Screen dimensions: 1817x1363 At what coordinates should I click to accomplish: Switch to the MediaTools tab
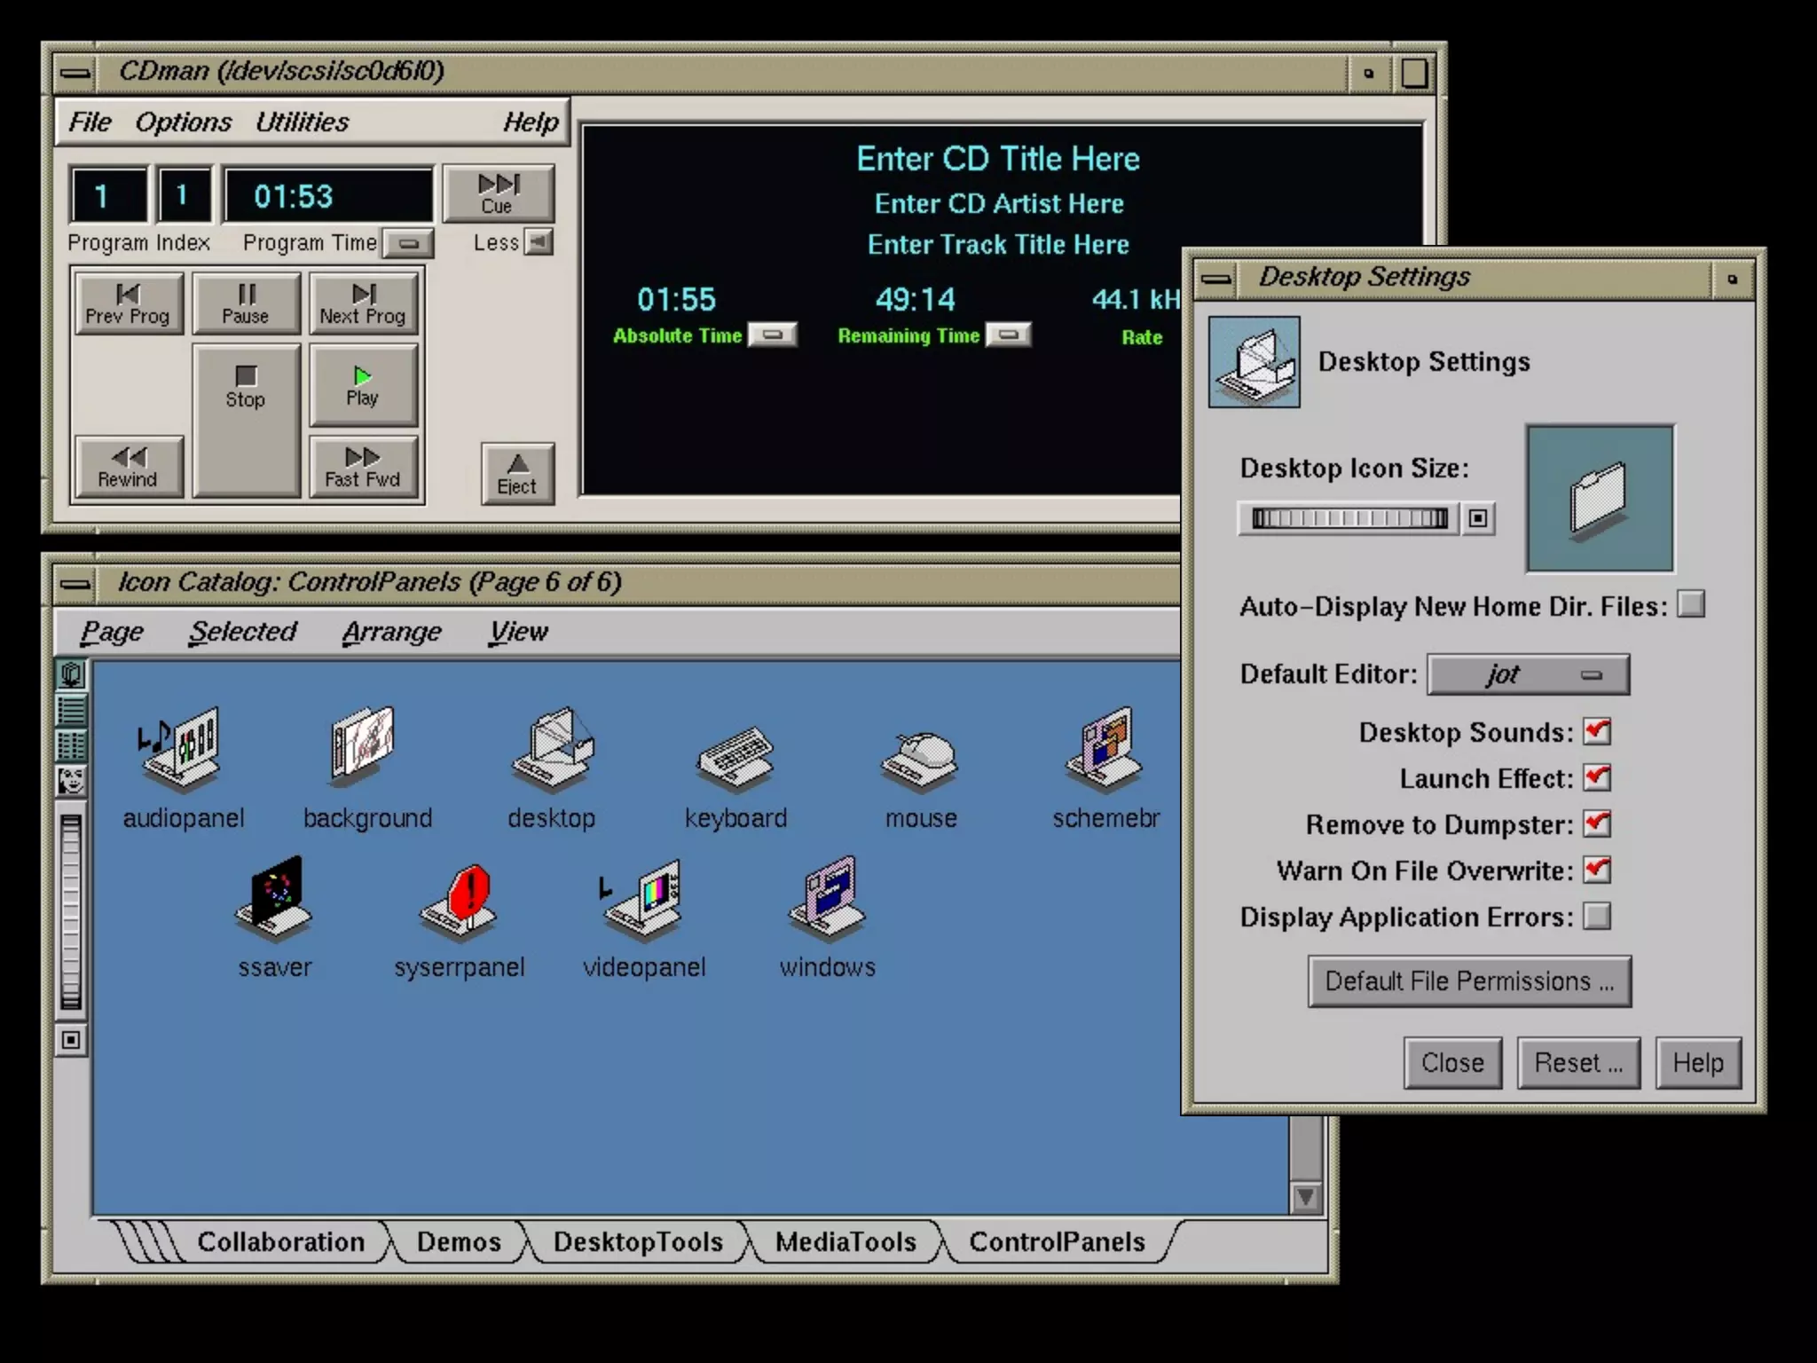(x=846, y=1241)
